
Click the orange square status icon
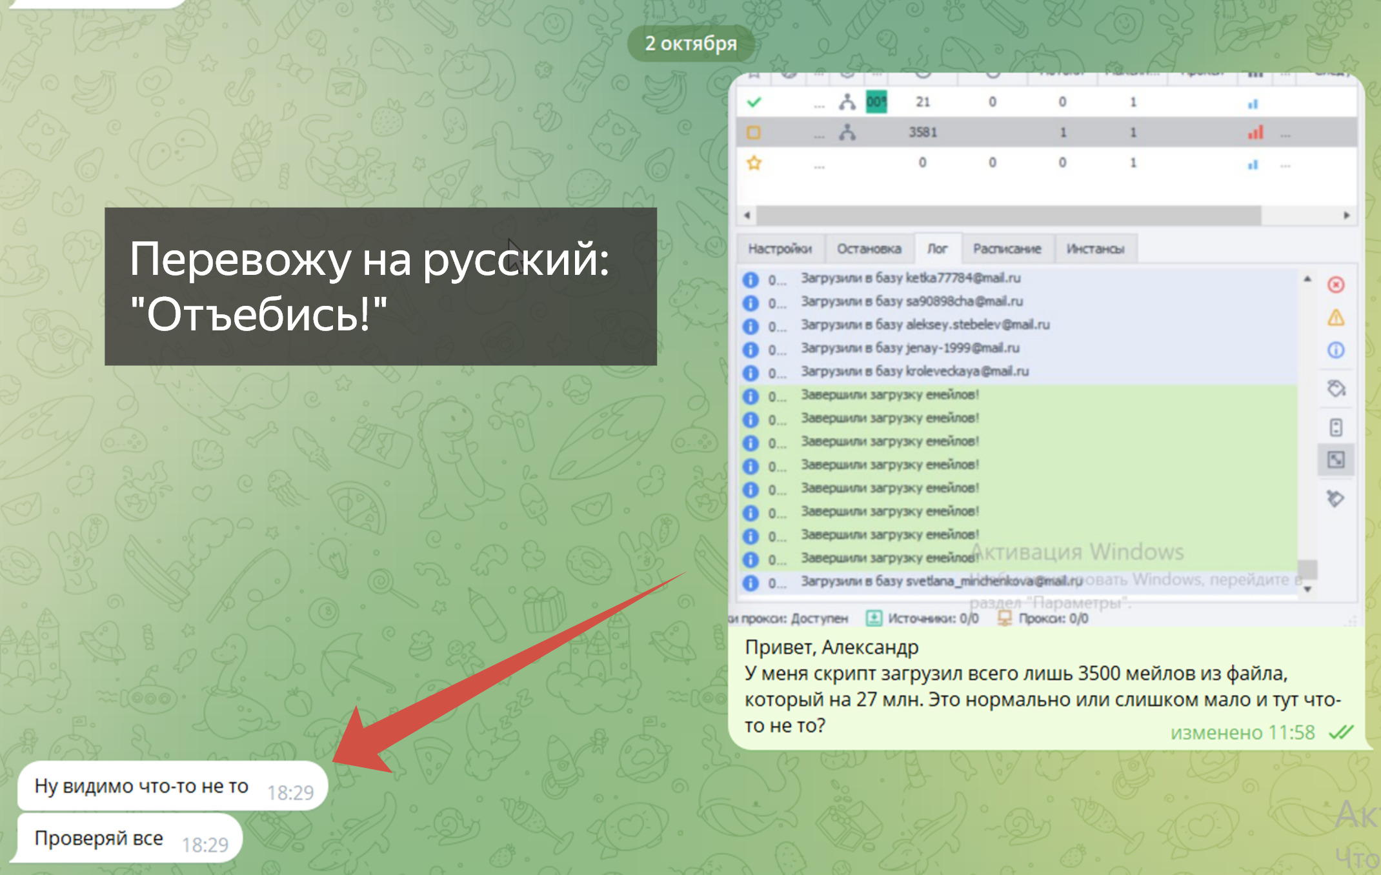754,132
